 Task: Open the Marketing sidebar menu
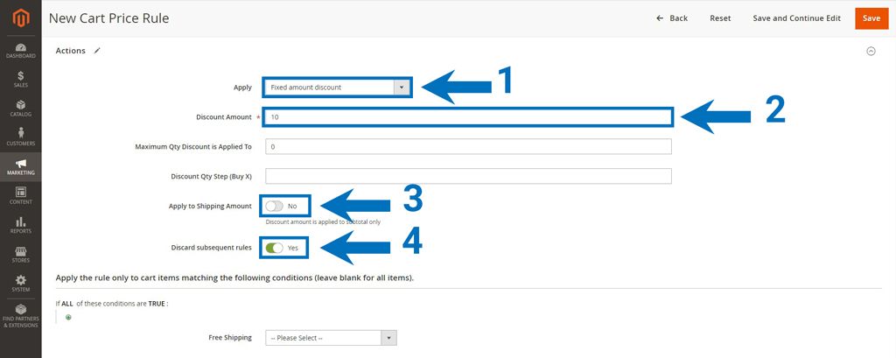click(21, 167)
